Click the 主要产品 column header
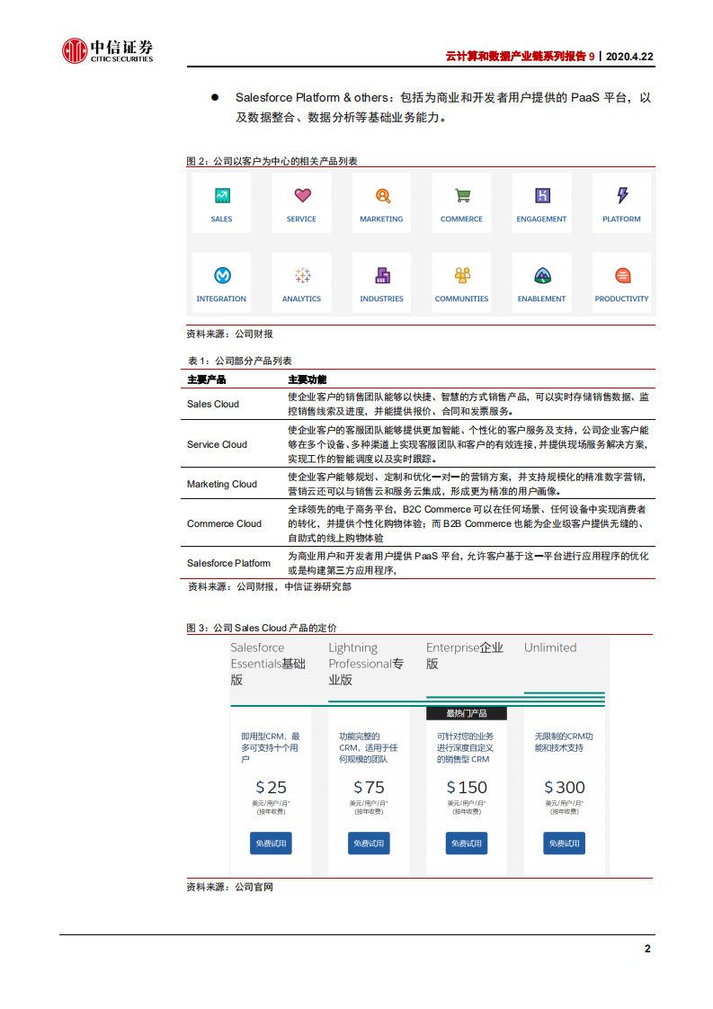 (x=207, y=379)
